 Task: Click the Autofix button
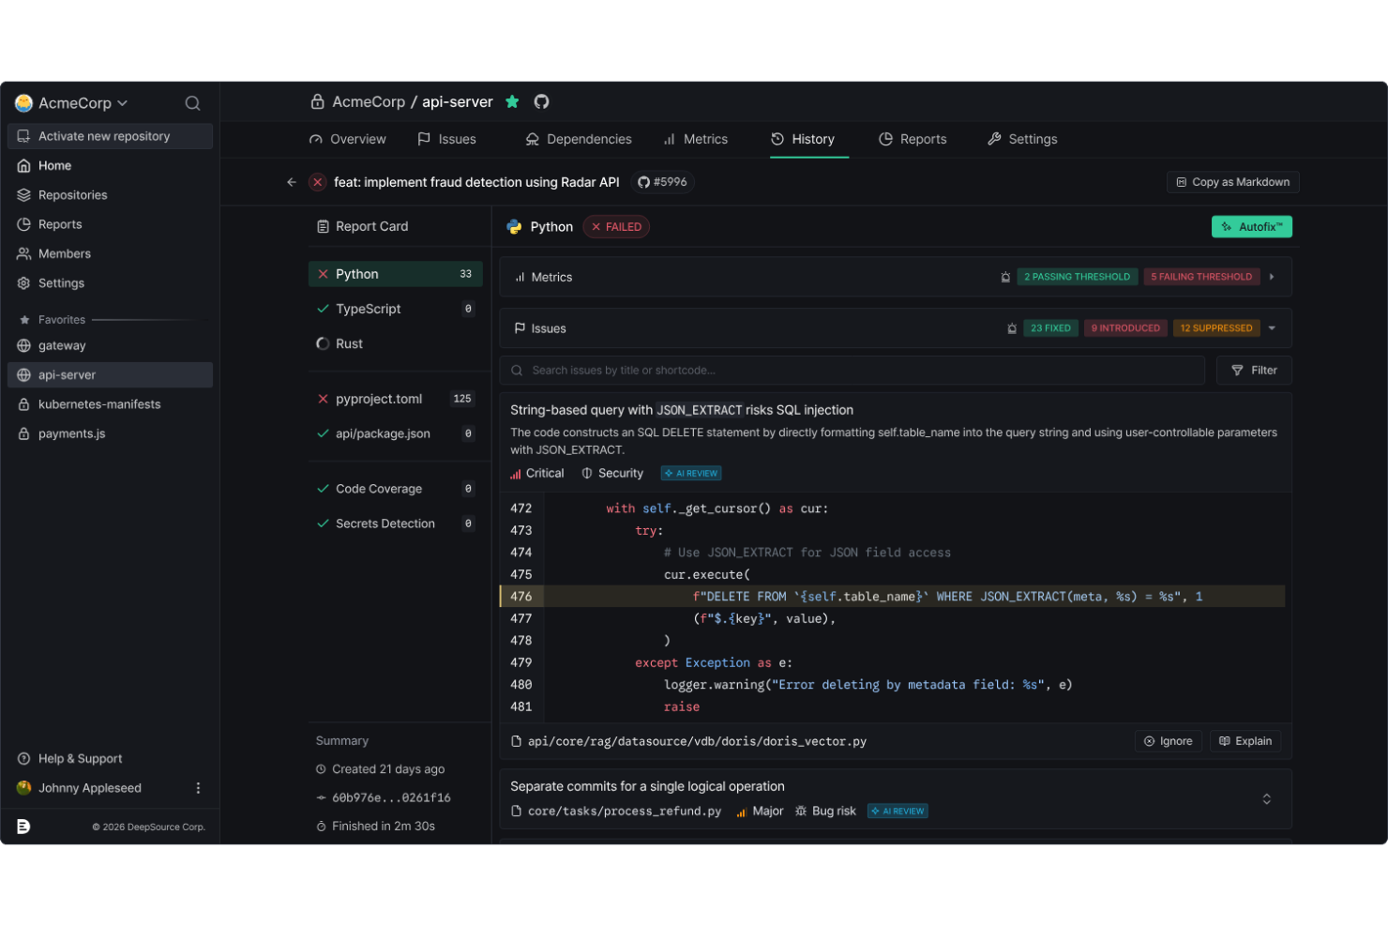point(1251,227)
